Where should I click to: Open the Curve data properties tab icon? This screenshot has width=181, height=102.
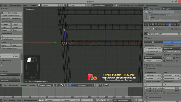pyautogui.click(x=170, y=24)
